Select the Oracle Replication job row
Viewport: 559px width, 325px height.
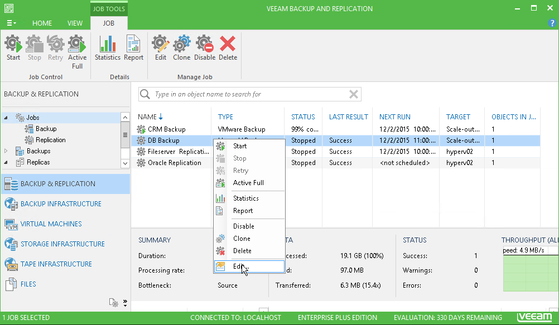click(x=335, y=163)
